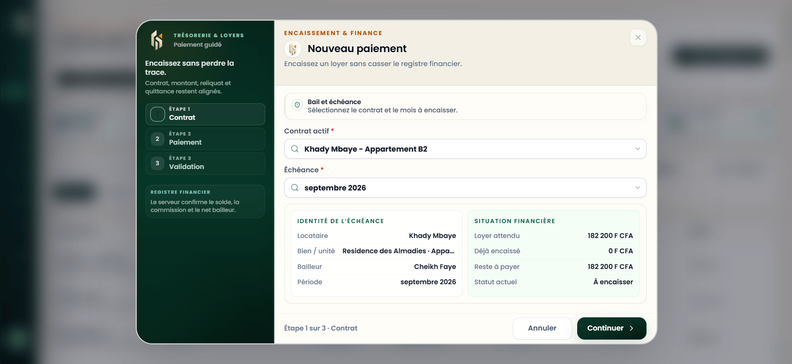The image size is (792, 364).
Task: Click the Statut actuel value À encaisser
Action: (613, 282)
